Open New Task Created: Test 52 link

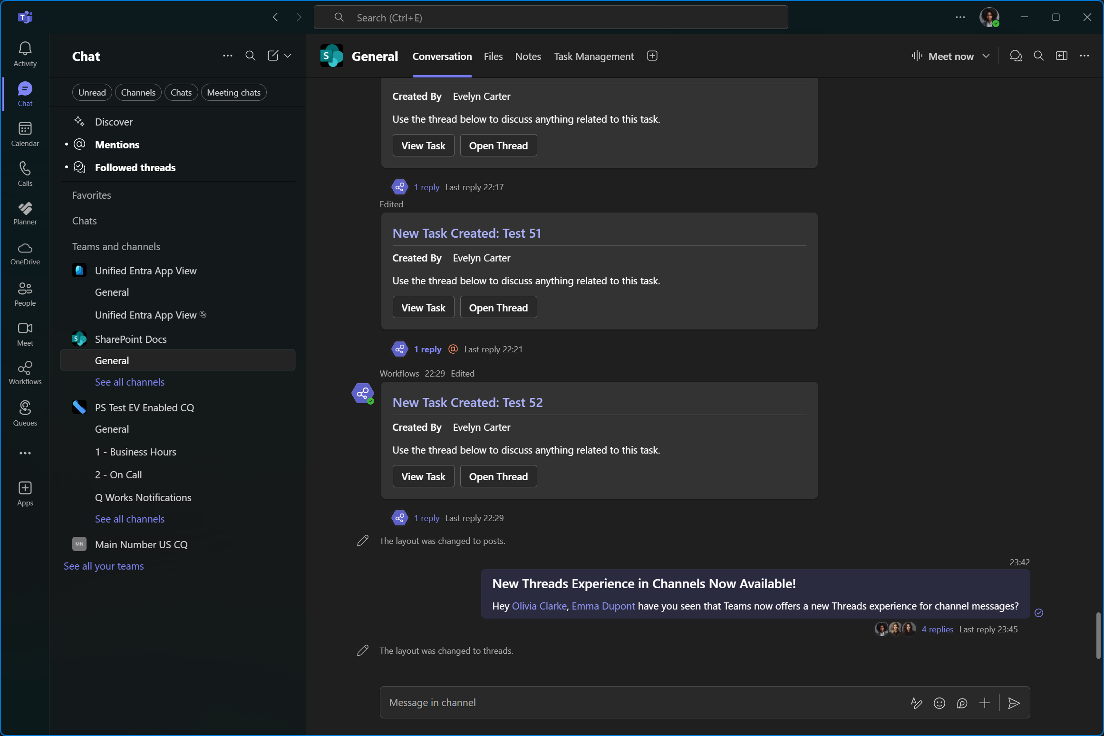coord(467,402)
